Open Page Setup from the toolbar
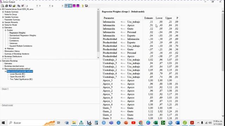Image resolution: width=225 pixels, height=126 pixels. (x=10, y=6)
